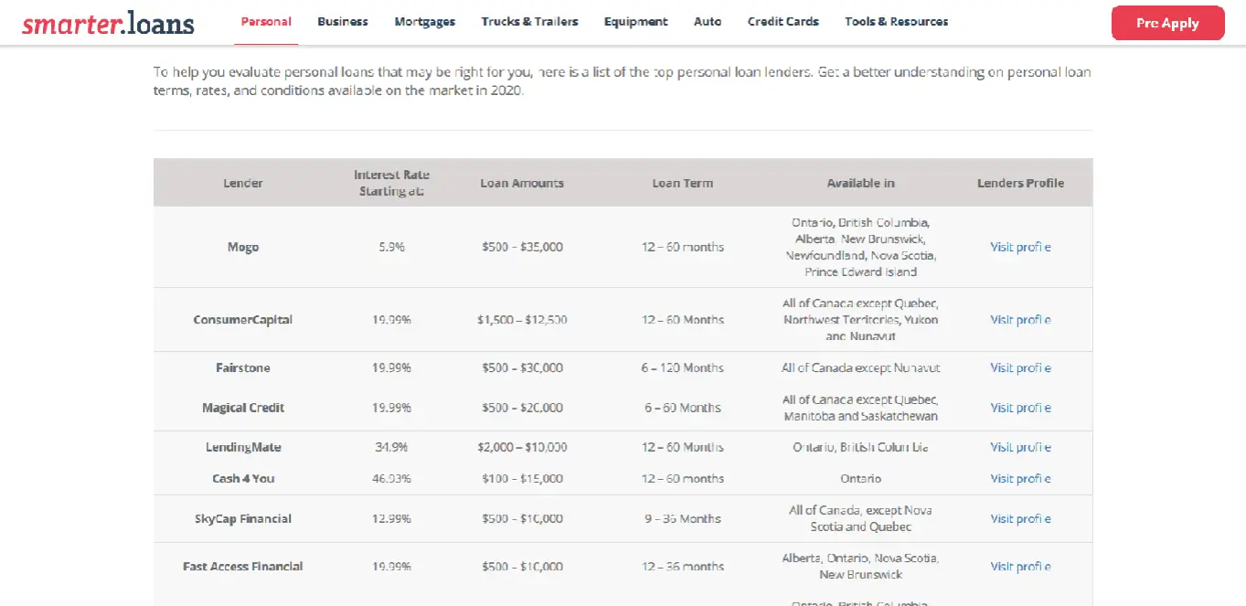Screen dimensions: 1246x606
Task: Click SkyCap Financial's 12.99% rate
Action: coord(391,518)
